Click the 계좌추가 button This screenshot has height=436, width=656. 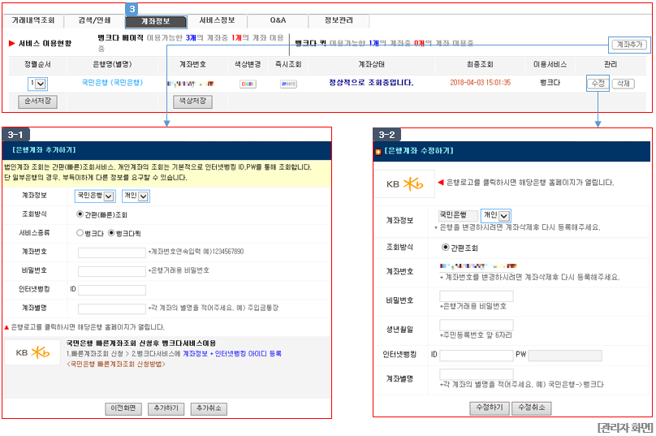point(629,45)
